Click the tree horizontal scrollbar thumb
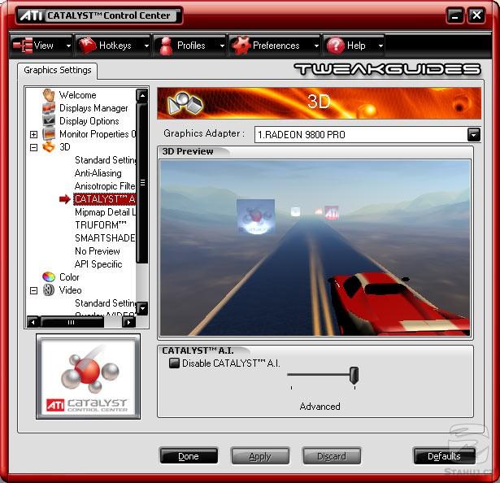Screen dimensions: 500x483 point(72,322)
